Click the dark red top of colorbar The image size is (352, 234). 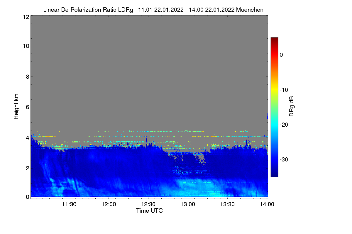pos(274,39)
